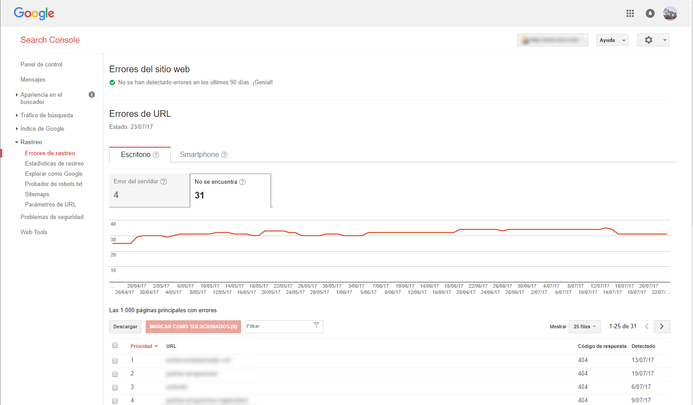The image size is (693, 405).
Task: Click the filter funnel icon
Action: coord(316,325)
